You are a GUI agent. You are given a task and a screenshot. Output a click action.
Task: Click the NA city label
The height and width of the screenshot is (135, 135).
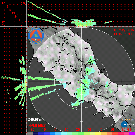pos(102,110)
